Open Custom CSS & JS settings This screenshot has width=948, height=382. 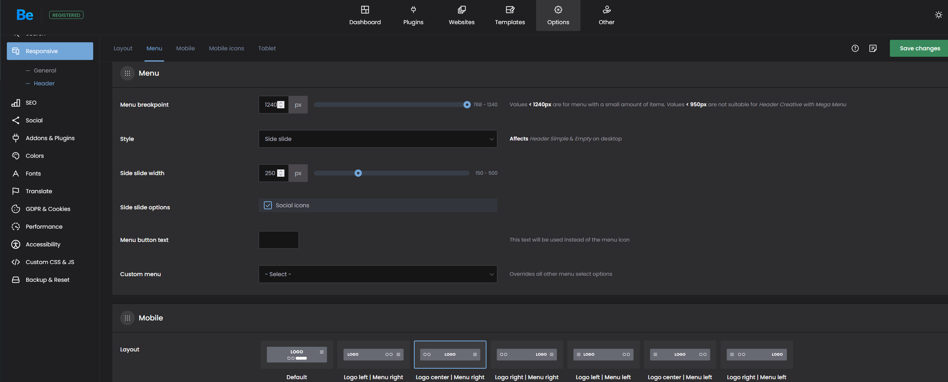[50, 262]
